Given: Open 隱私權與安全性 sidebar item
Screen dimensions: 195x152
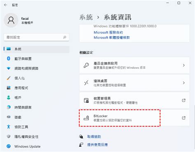Looking at the screenshot, I should [37, 136].
